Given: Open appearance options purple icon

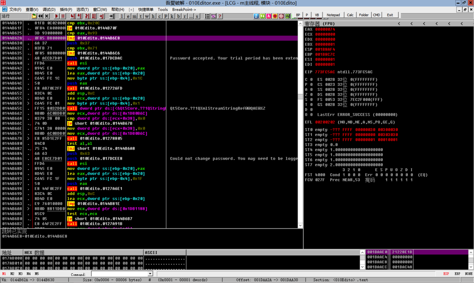Looking at the screenshot, I should pyautogui.click(x=213, y=16).
